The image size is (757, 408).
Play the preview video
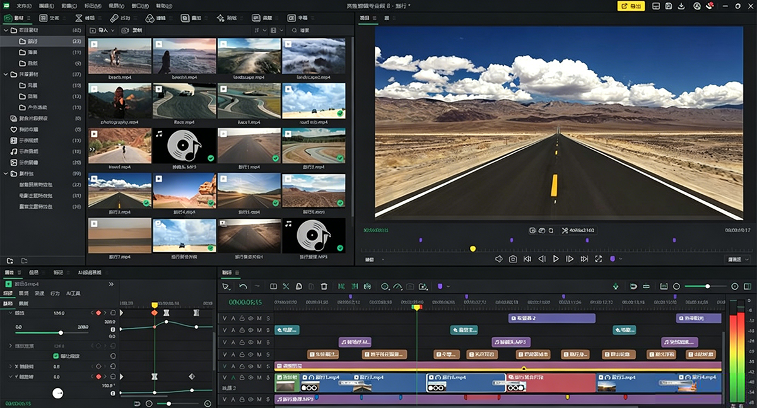(x=556, y=259)
